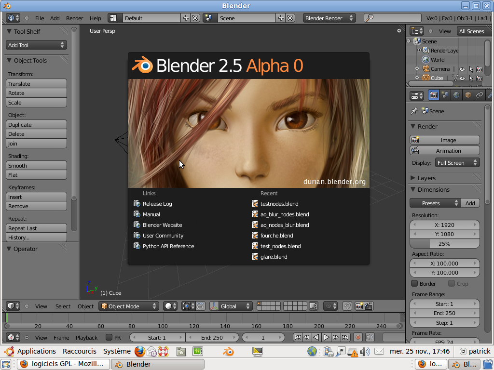Open the Render properties tab (camera icon)
The image size is (494, 370).
click(x=434, y=95)
